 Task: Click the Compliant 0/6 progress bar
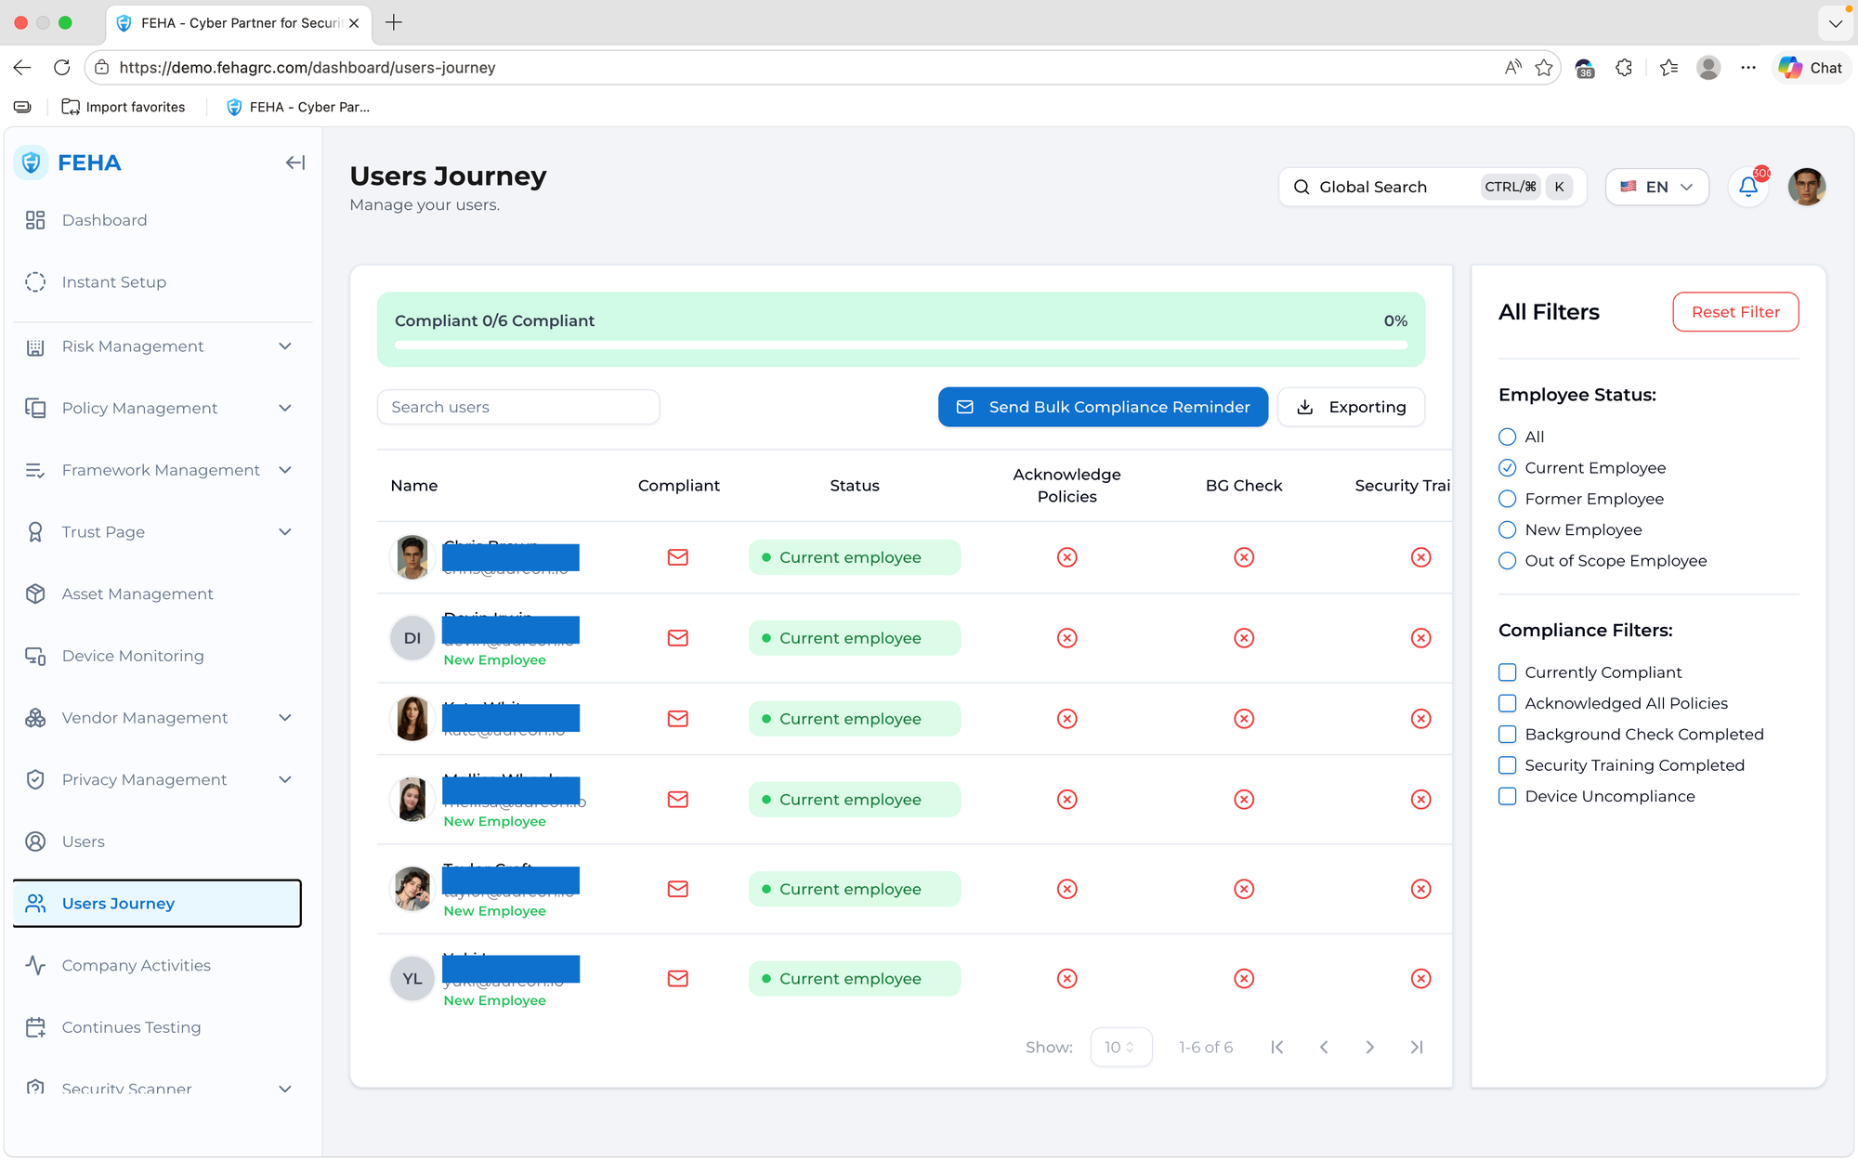(900, 346)
